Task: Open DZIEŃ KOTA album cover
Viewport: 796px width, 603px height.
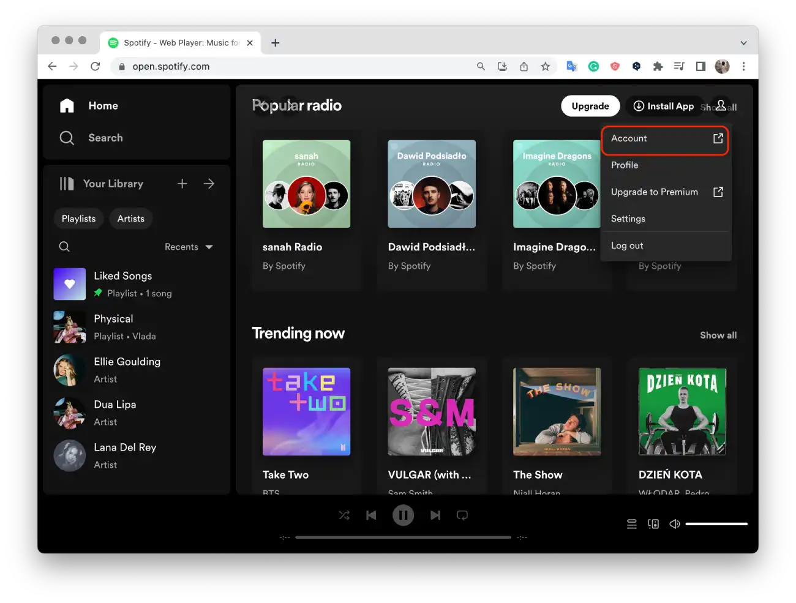Action: pos(682,411)
